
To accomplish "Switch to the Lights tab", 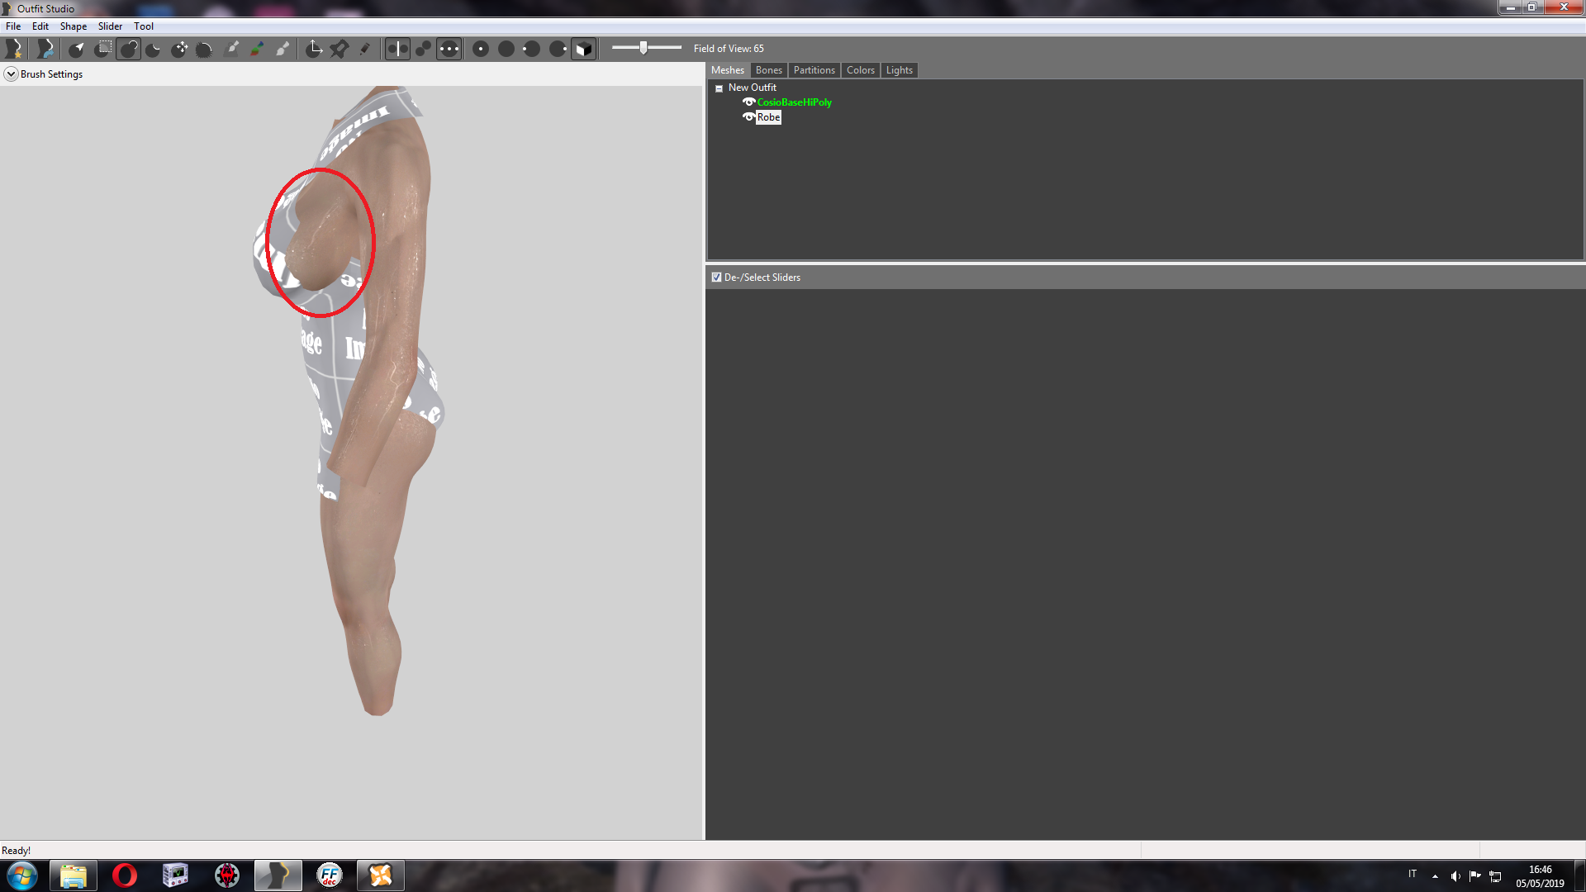I will click(899, 70).
